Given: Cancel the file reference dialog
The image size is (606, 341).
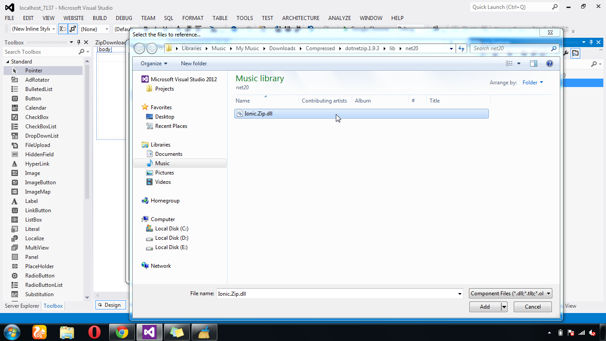Looking at the screenshot, I should coord(533,307).
